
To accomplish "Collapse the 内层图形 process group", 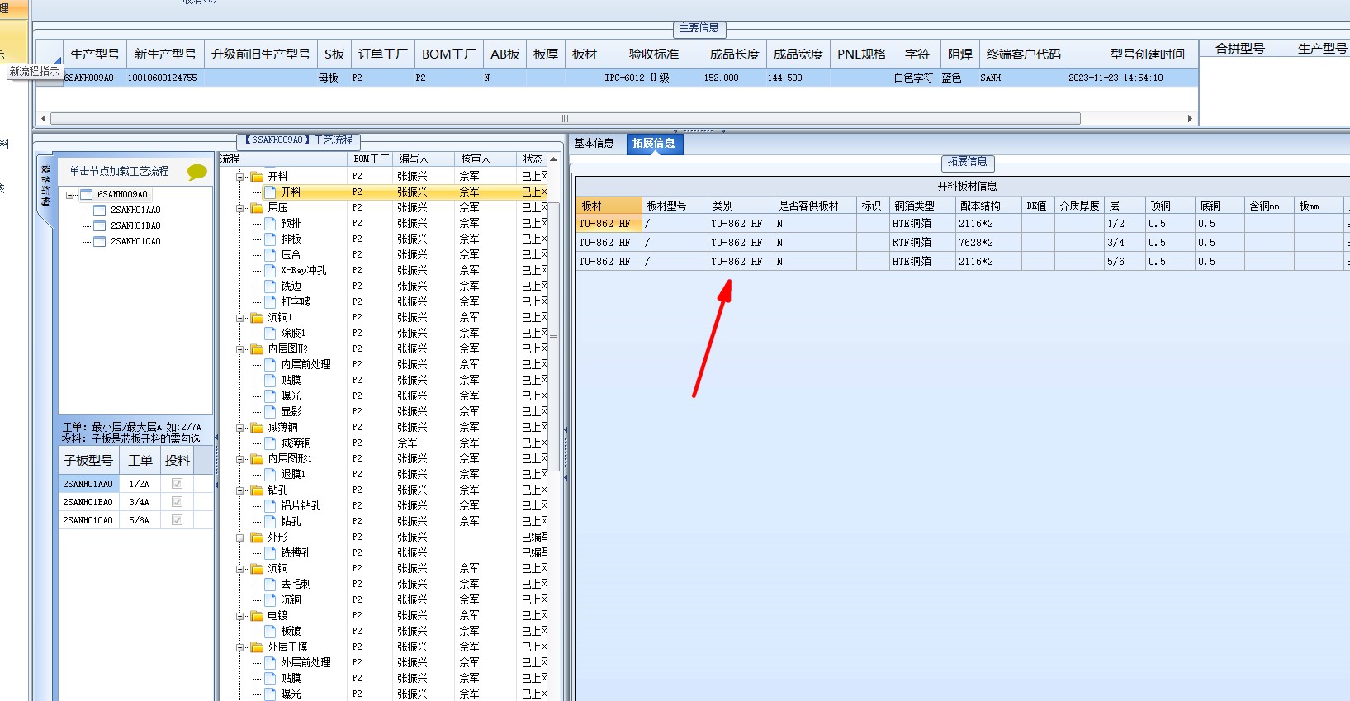I will [241, 349].
